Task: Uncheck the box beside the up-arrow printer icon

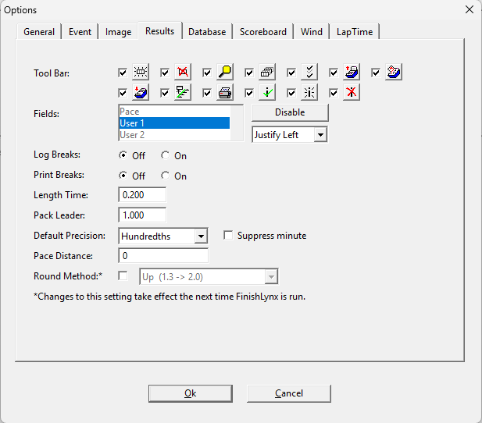Action: (334, 73)
